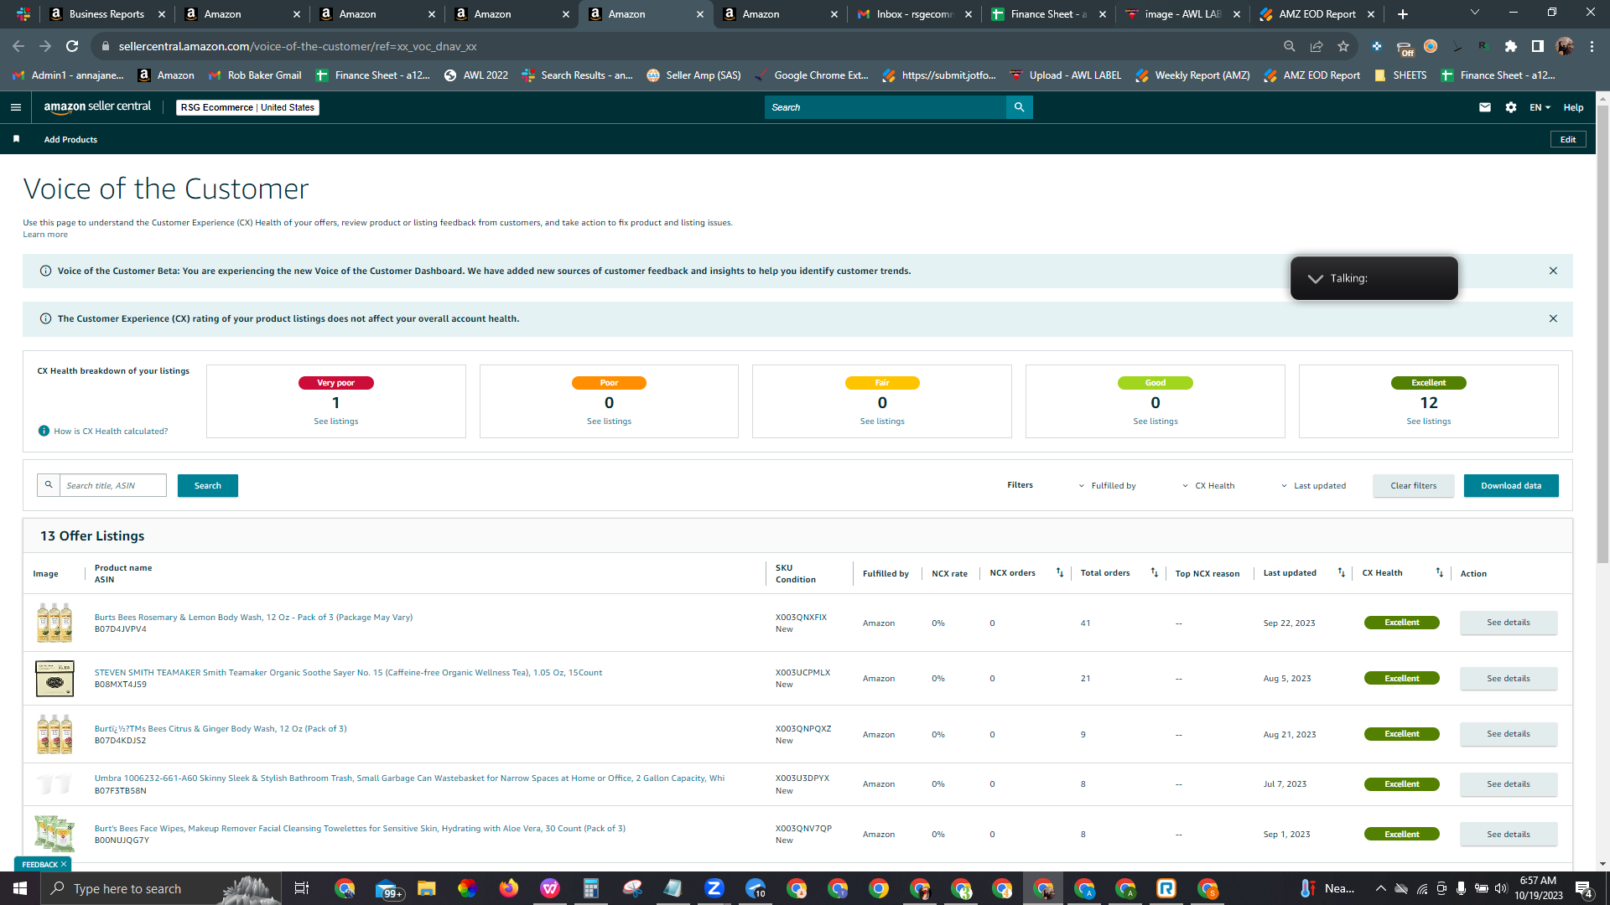Click the bookmark flag icon beside Add Products

tap(16, 139)
